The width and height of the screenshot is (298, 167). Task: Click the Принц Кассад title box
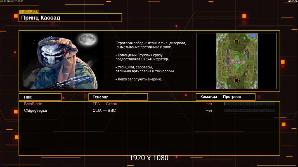(70, 18)
